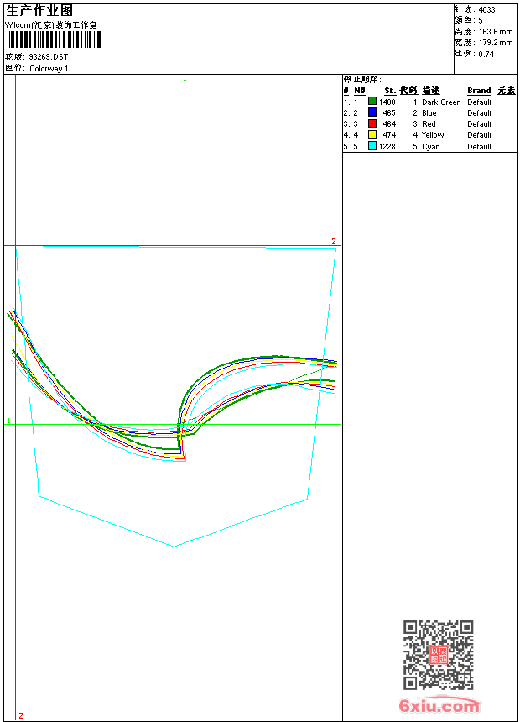The image size is (520, 722).
Task: Click the red marker number 2 at top right
Action: (x=333, y=241)
